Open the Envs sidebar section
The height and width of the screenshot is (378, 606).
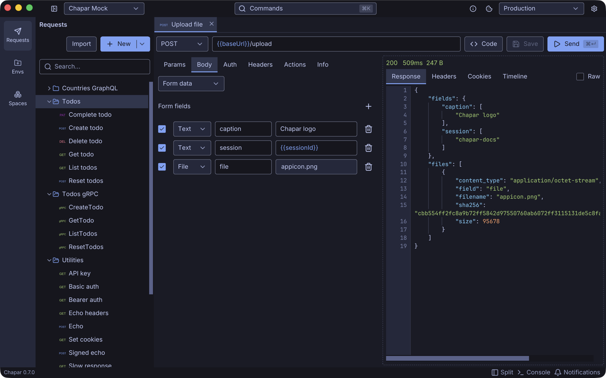coord(18,67)
